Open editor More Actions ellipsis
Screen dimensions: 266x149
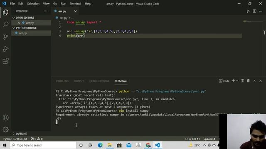tap(261, 11)
